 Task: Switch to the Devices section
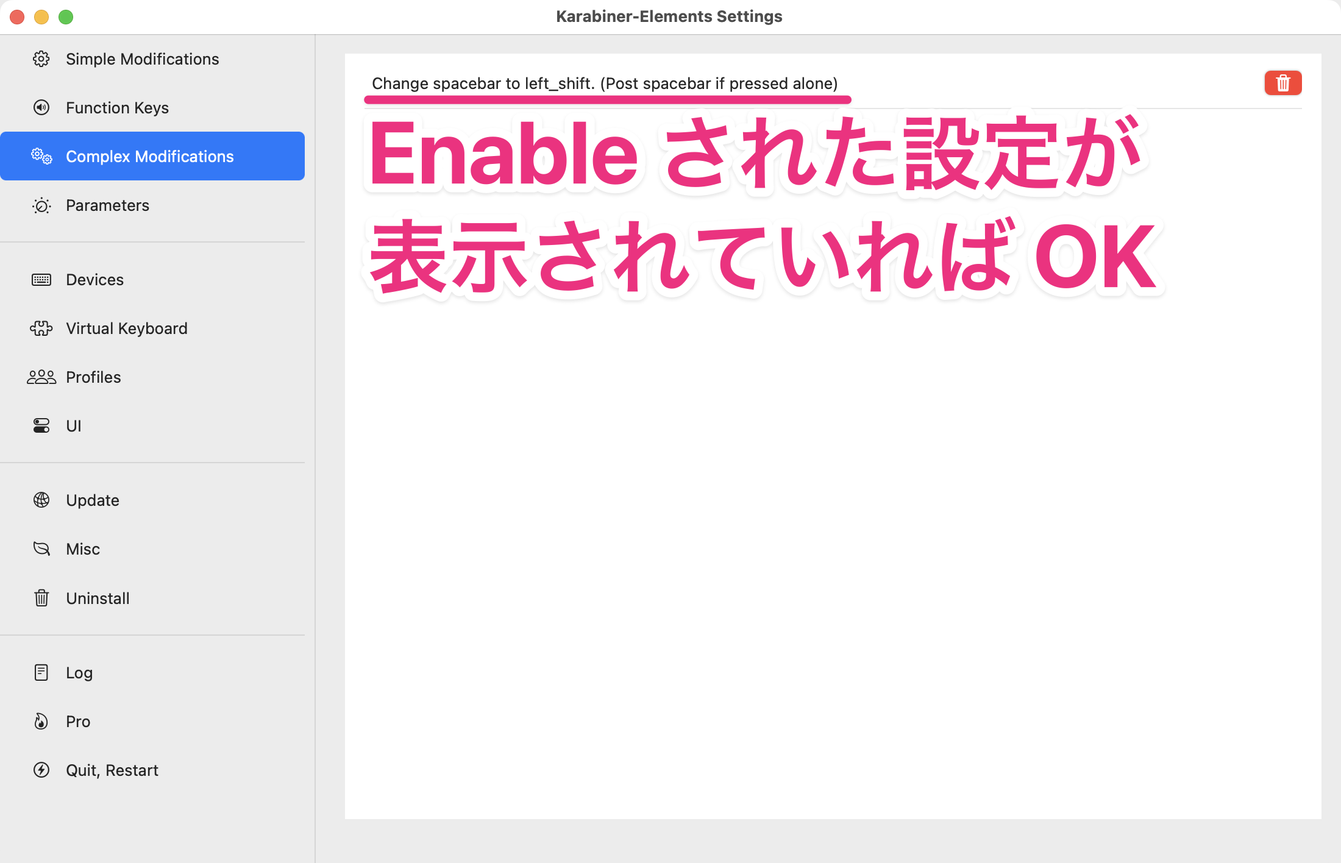coord(94,279)
